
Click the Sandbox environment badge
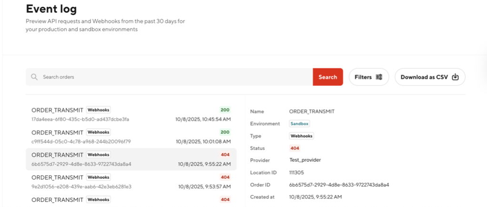tap(300, 124)
